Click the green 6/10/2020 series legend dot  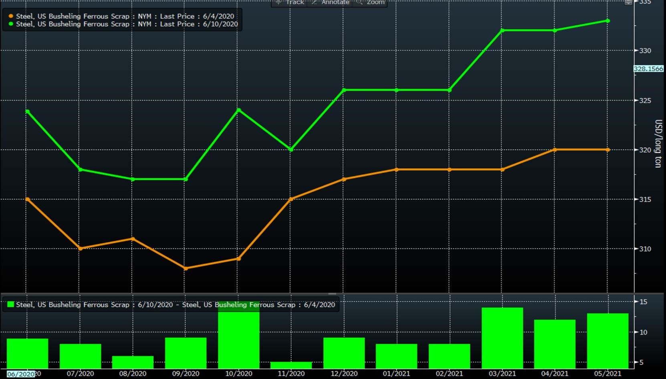11,24
